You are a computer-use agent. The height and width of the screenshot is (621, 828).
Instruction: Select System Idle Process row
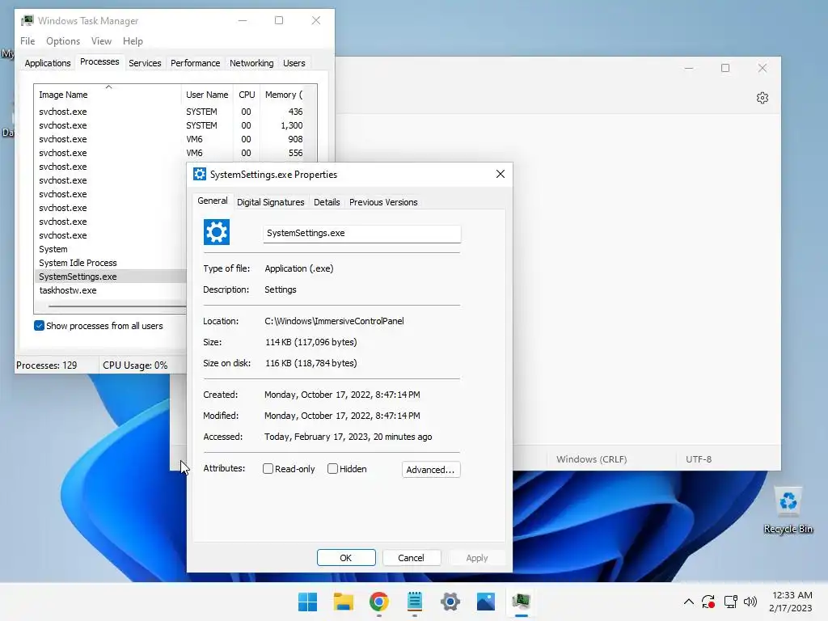(x=111, y=263)
